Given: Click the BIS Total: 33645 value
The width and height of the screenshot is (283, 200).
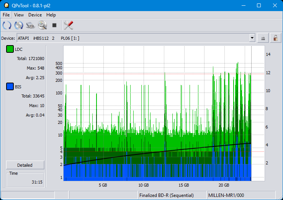Looking at the screenshot, I should [x=33, y=96].
